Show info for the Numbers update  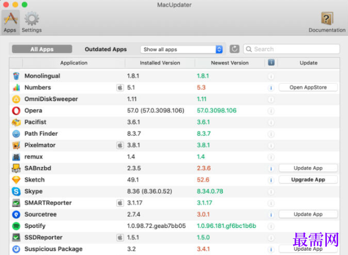[x=271, y=88]
